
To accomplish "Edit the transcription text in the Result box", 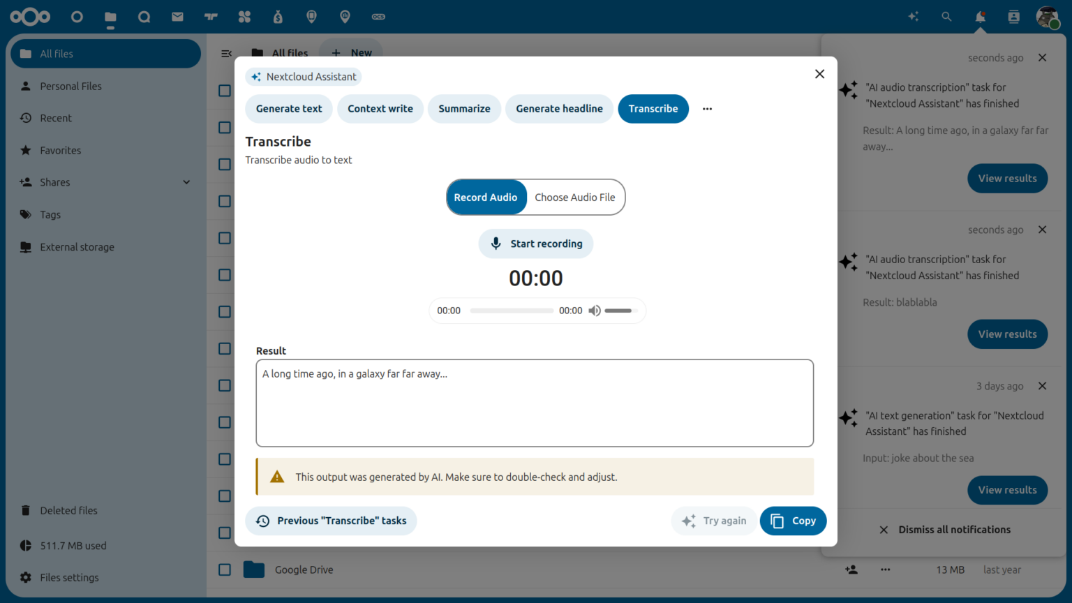I will 535,403.
